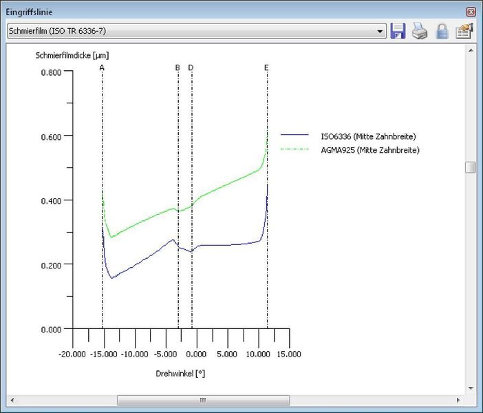
Task: Click the 15.000 x-axis value
Action: click(289, 354)
